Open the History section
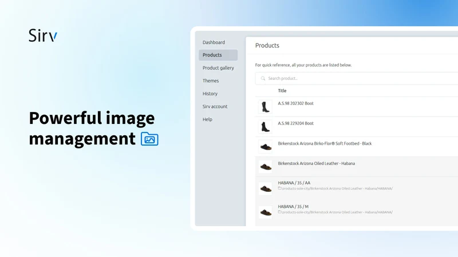The image size is (458, 257). [210, 94]
